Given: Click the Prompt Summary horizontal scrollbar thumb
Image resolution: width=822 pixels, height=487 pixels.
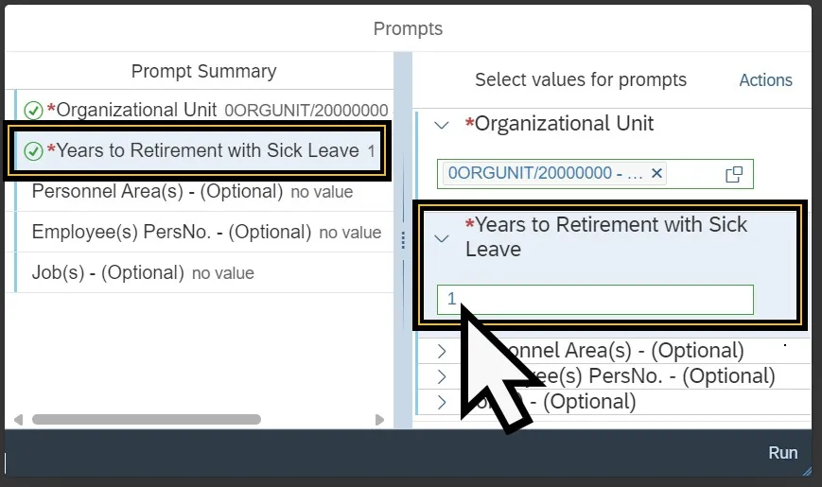Looking at the screenshot, I should coord(146,419).
